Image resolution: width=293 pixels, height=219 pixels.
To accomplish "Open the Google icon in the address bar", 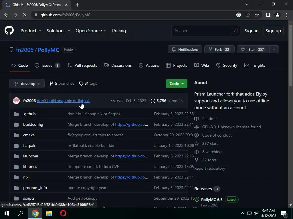I will coord(239,15).
